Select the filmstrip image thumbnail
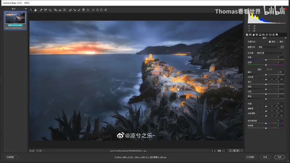290x163 pixels. [15, 18]
